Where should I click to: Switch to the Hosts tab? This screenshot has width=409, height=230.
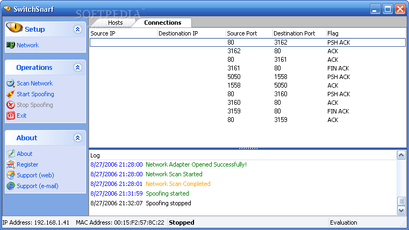tap(116, 23)
